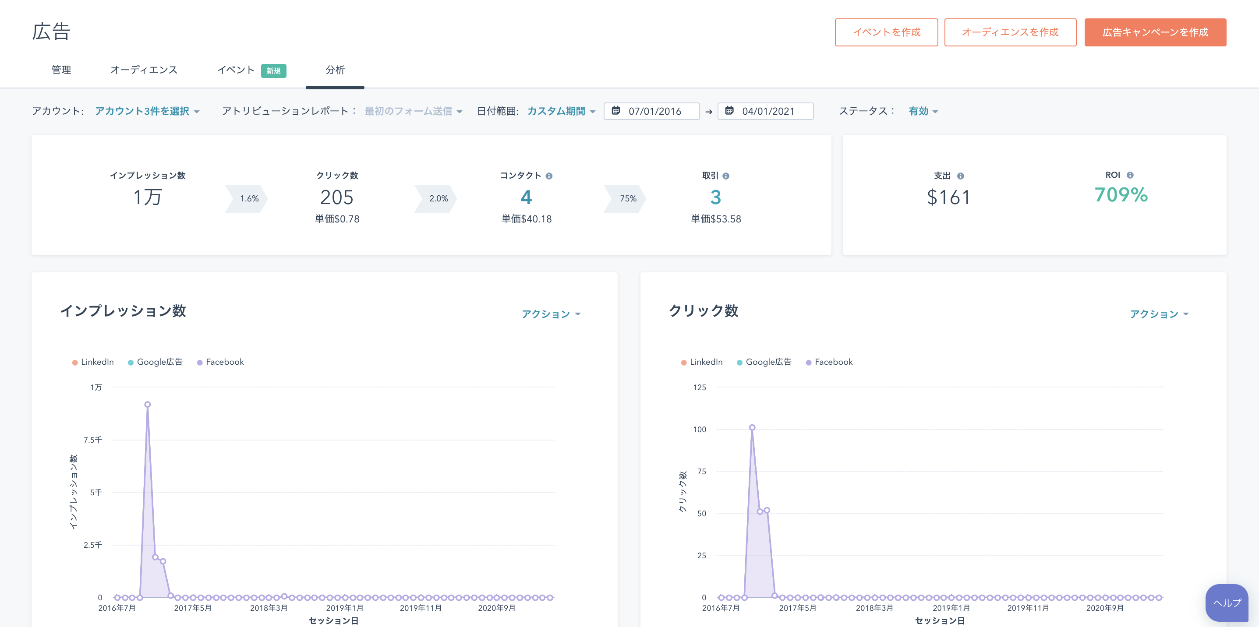Click the 75% conversion rate arrow
Viewport: 1259px width, 627px height.
[625, 198]
